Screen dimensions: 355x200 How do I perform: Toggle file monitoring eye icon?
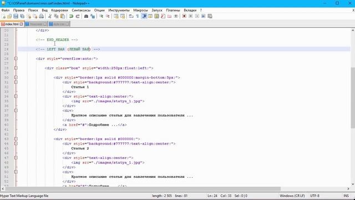point(176,16)
